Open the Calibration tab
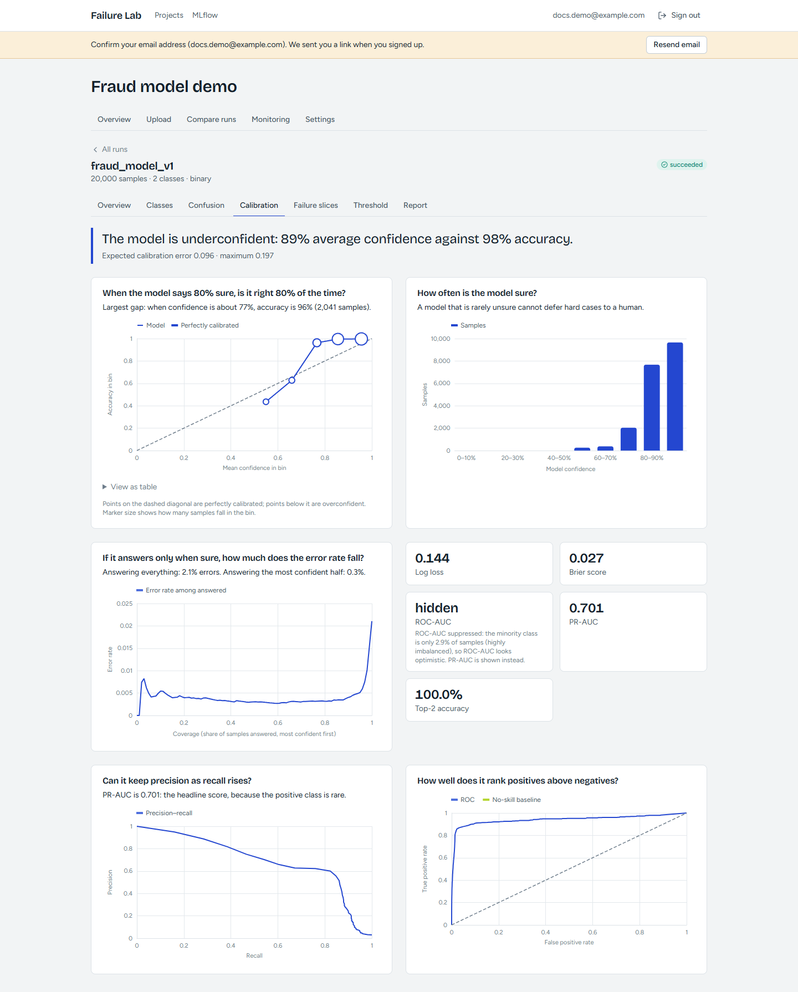 coord(259,206)
